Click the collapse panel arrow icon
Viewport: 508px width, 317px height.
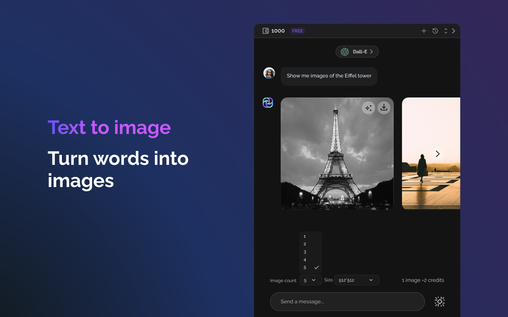coord(454,31)
